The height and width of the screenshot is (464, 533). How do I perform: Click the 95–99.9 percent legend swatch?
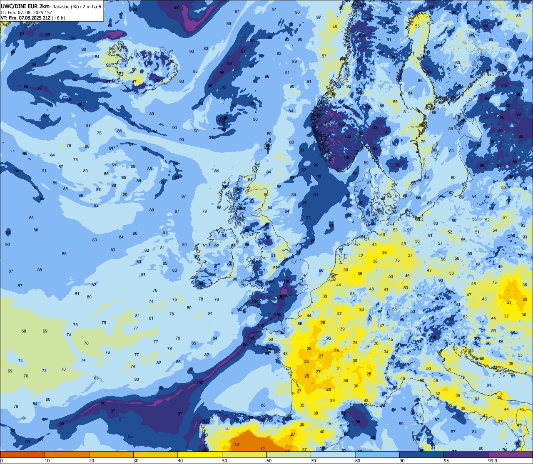click(x=466, y=454)
